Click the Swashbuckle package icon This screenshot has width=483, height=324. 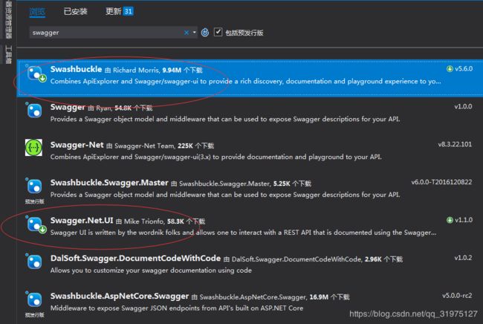[x=35, y=74]
